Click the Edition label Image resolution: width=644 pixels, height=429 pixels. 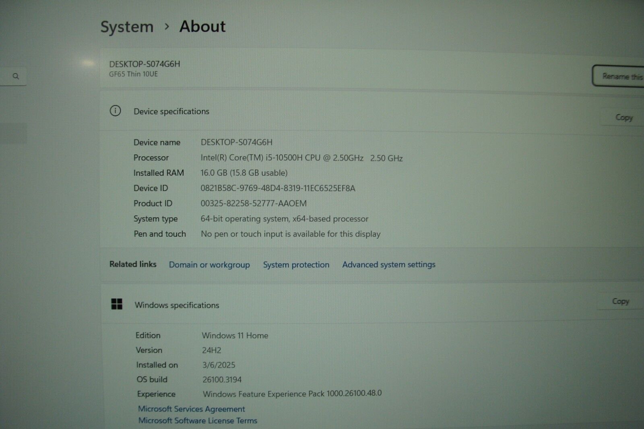(148, 335)
